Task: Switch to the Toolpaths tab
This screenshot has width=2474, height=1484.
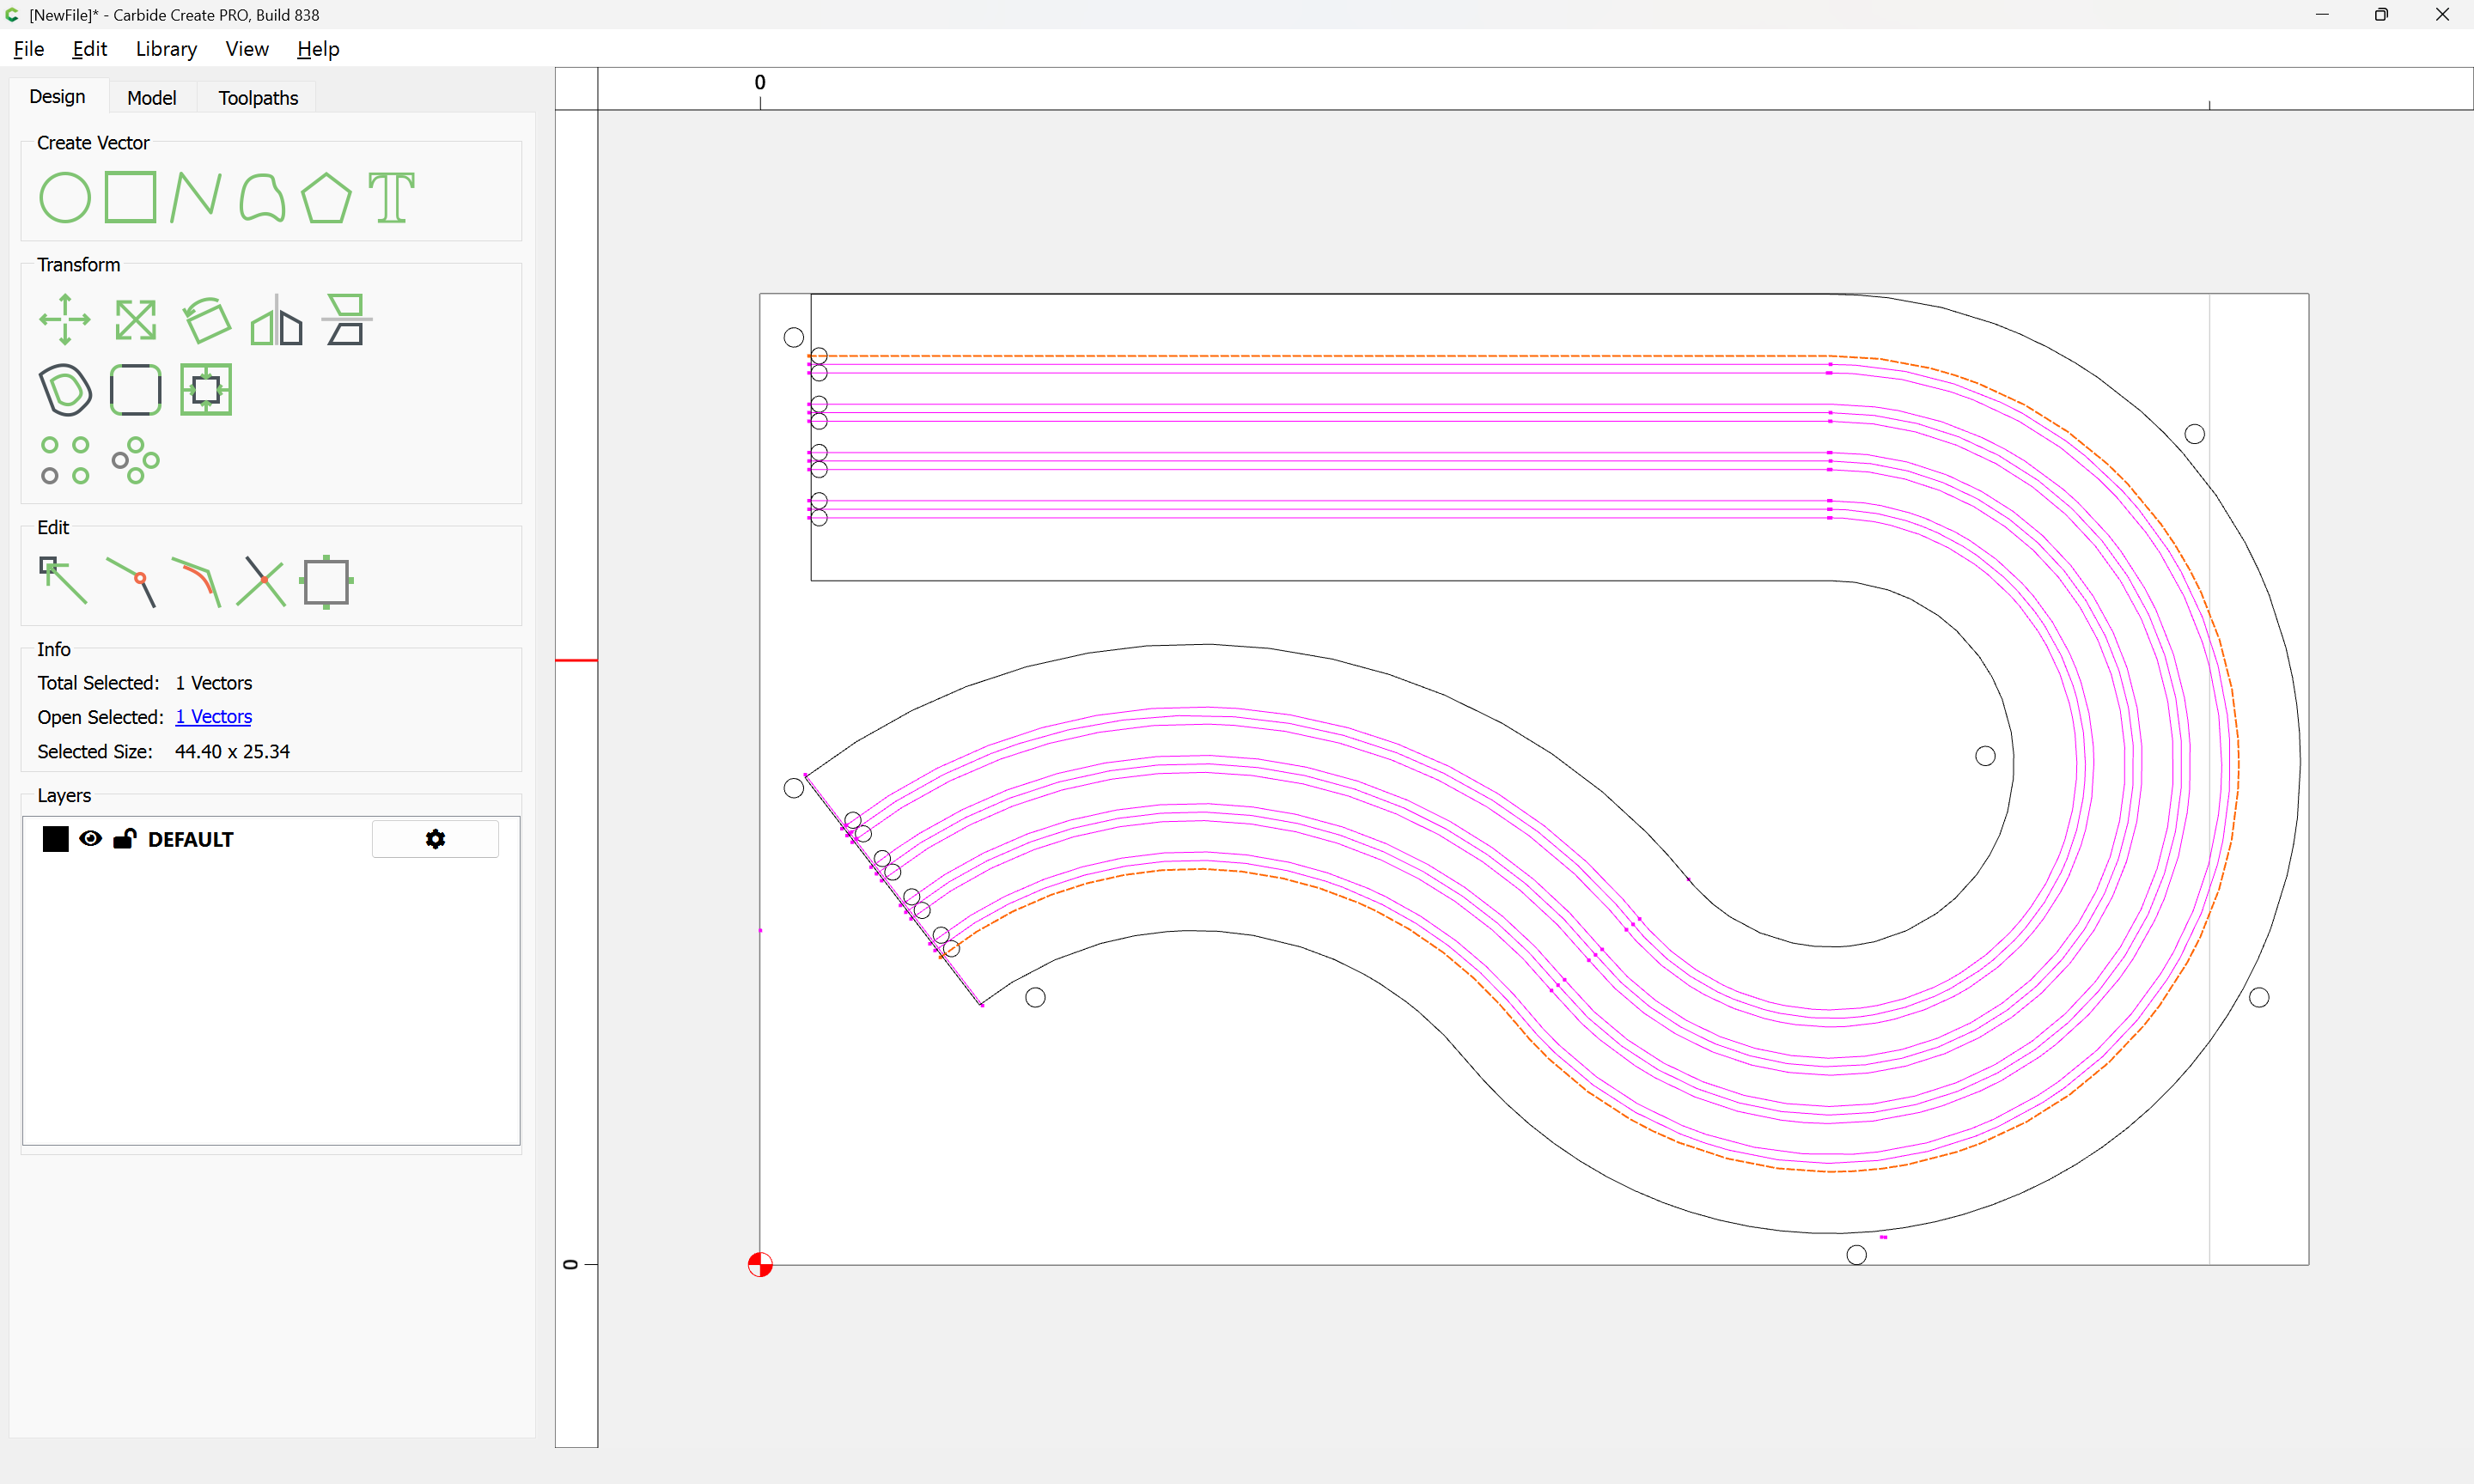Action: tap(258, 98)
